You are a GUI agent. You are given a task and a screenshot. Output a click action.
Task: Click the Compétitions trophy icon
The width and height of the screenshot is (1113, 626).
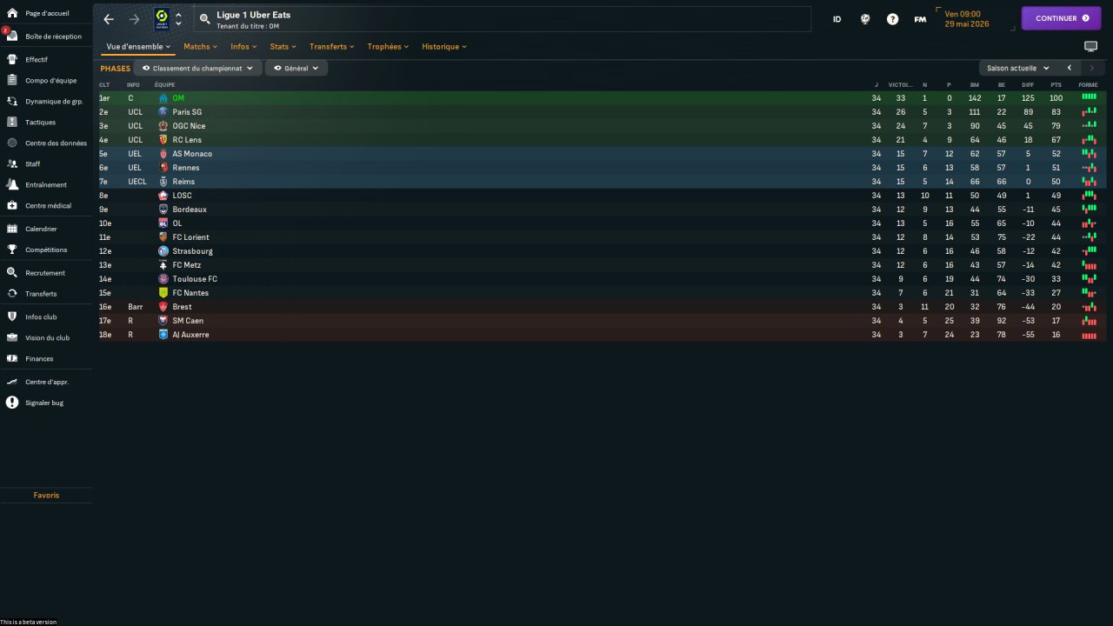click(12, 250)
